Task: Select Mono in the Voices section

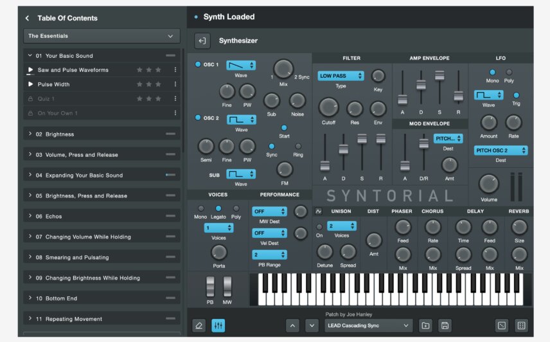Action: click(x=200, y=208)
